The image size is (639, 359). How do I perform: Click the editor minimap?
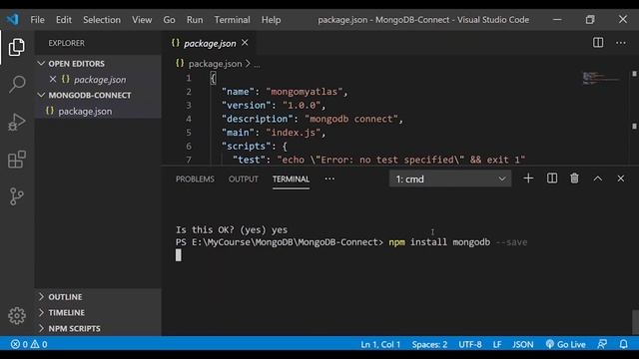coord(601,78)
